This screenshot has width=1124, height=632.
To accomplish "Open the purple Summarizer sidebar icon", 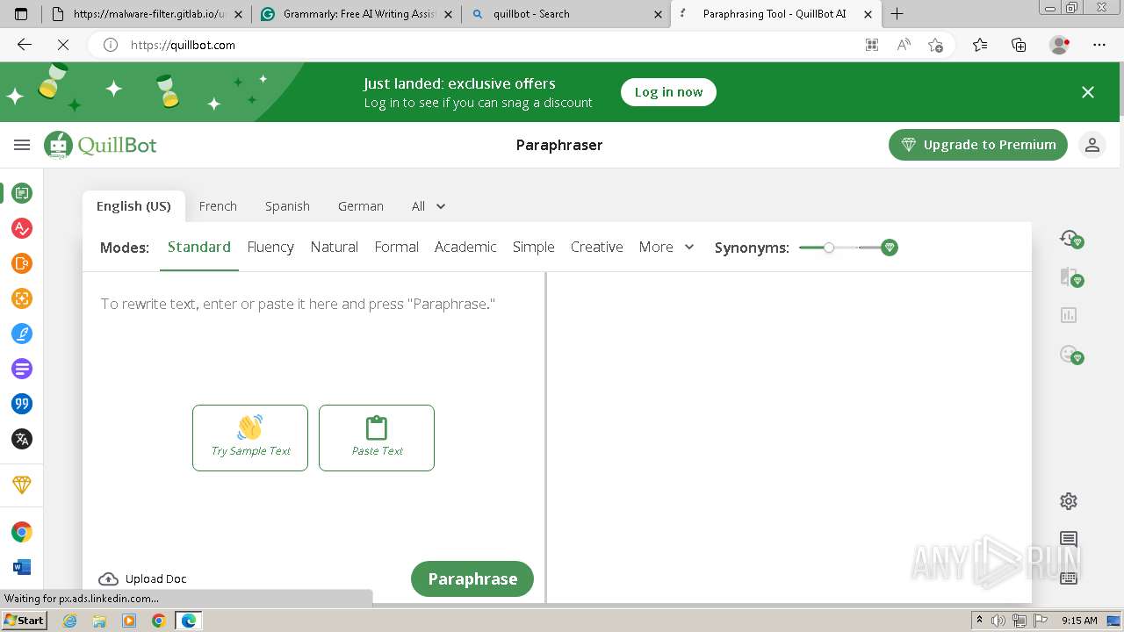I will click(x=22, y=369).
